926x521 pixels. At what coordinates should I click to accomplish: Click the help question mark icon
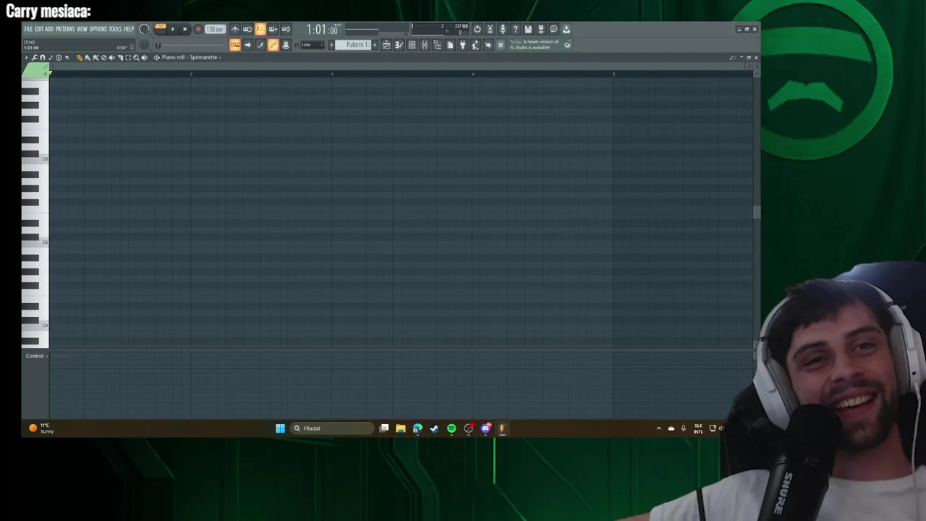(515, 29)
